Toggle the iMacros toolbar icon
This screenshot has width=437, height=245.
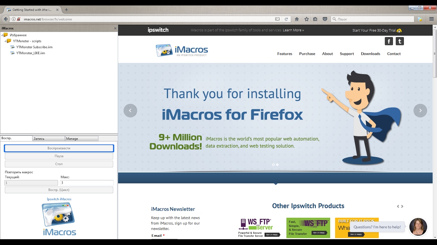coord(420,19)
